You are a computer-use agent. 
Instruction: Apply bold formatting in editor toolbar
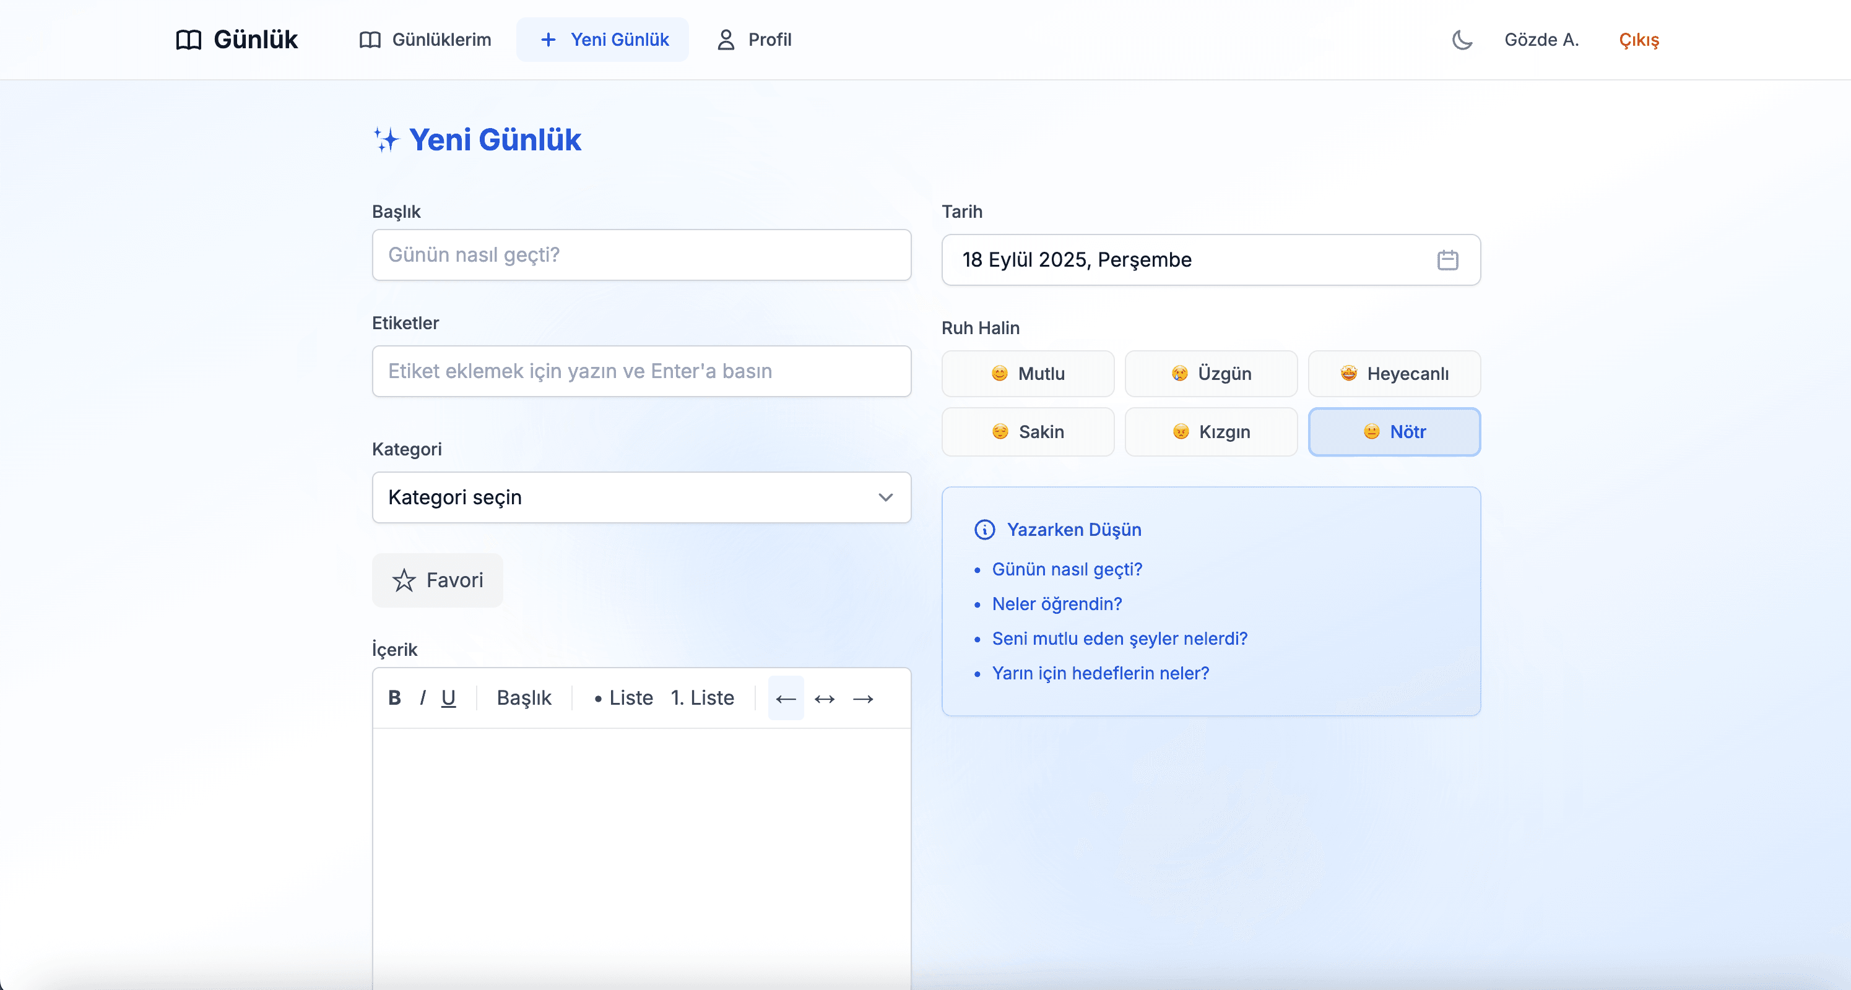(x=394, y=697)
